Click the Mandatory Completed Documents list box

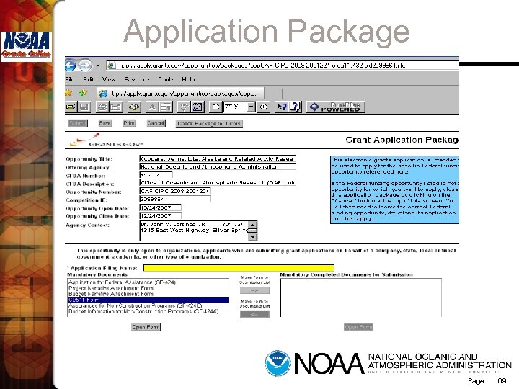pyautogui.click(x=361, y=298)
